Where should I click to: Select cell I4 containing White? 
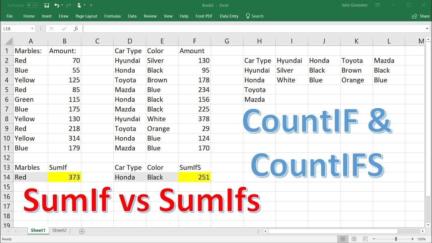pyautogui.click(x=292, y=80)
